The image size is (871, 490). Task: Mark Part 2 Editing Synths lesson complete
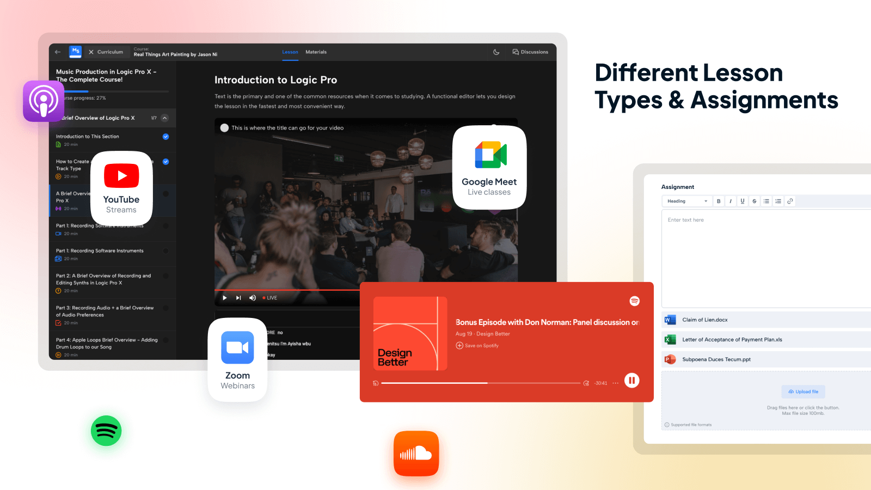(x=165, y=276)
